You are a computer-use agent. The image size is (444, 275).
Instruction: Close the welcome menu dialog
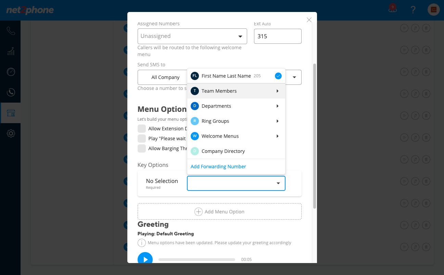(x=309, y=20)
